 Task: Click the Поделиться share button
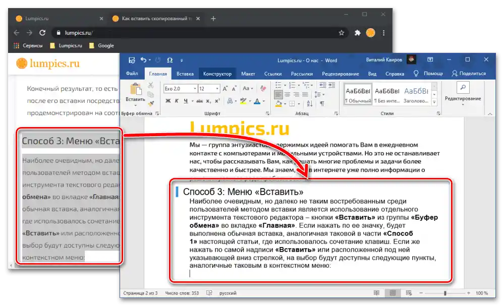[x=469, y=74]
